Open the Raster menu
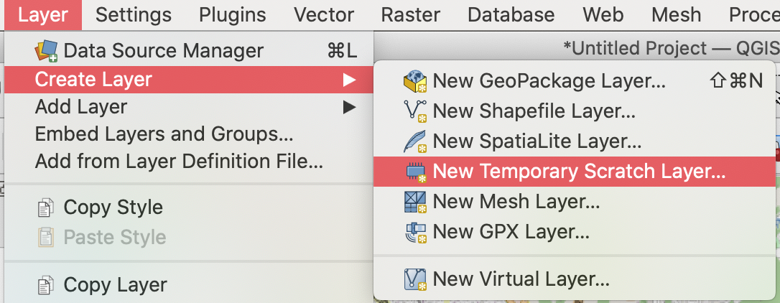 (x=411, y=15)
